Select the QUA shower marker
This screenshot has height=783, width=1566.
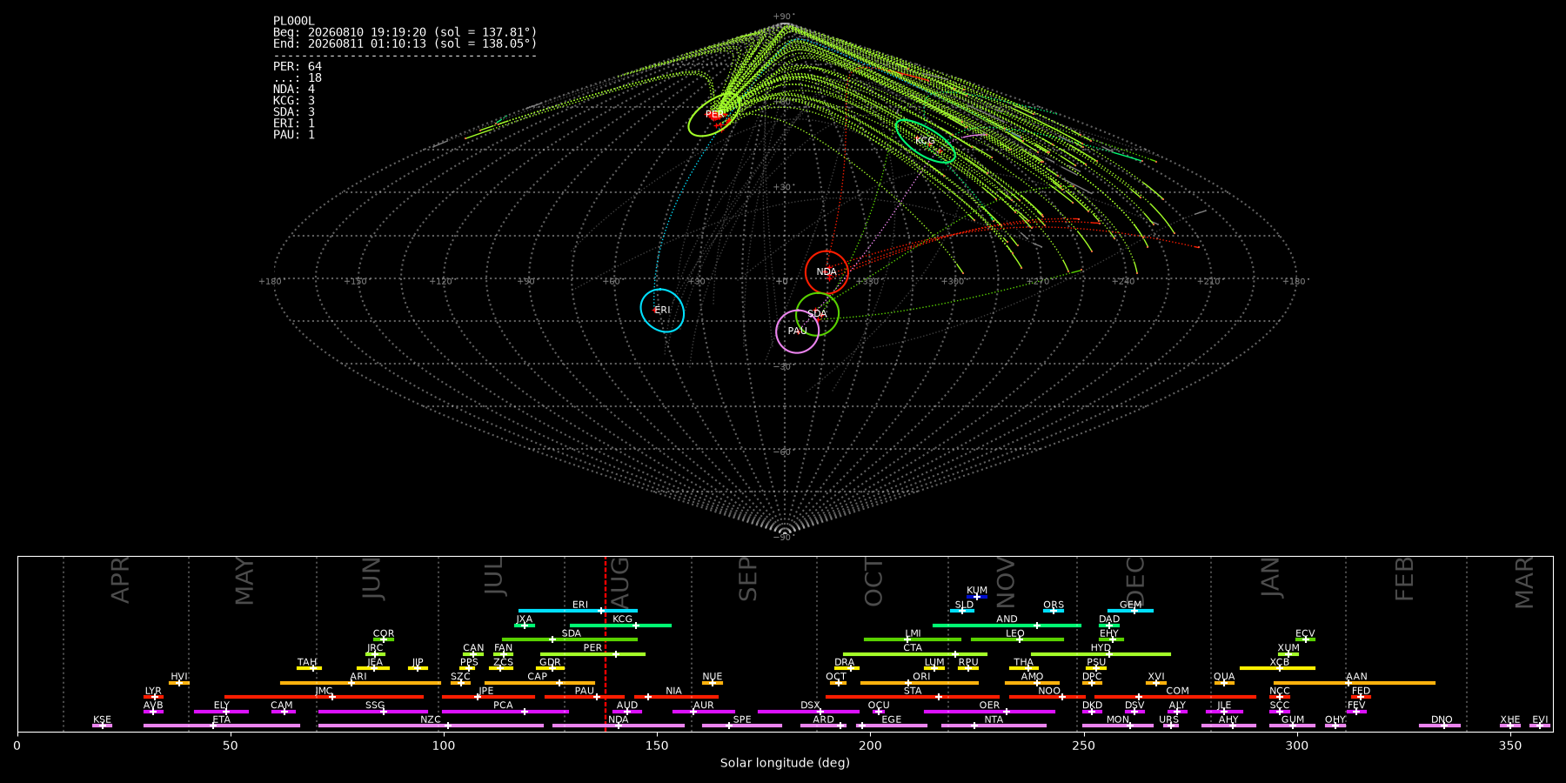1224,682
